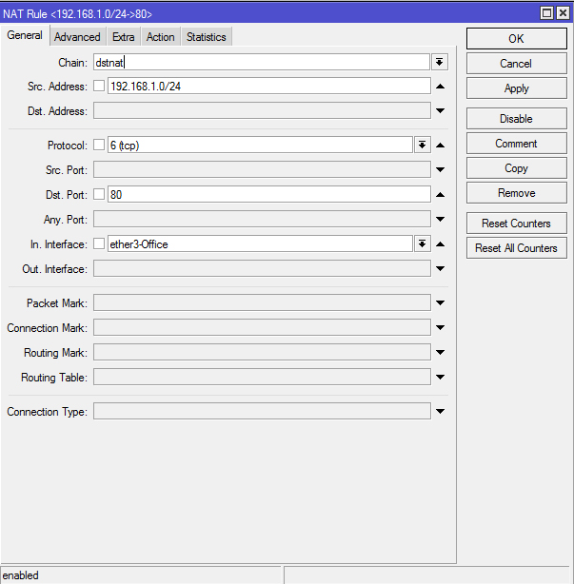The height and width of the screenshot is (584, 574).
Task: Click the empty Connection Type field
Action: 262,411
